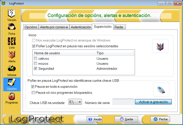Select 'Administrador' type cell for Seguridad
The width and height of the screenshot is (183, 125).
tap(107, 68)
